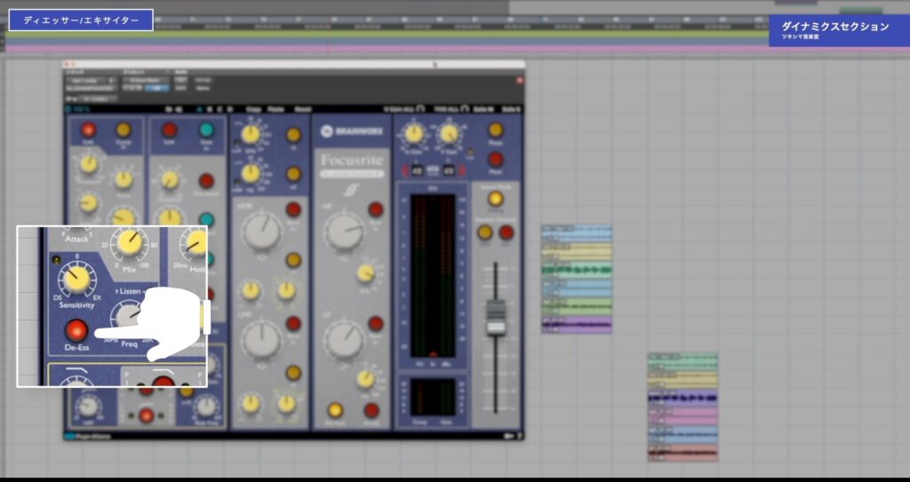
Task: Click the output fader handle
Action: [x=496, y=317]
